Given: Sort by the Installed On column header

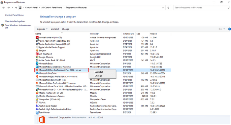Looking at the screenshot, I should pyautogui.click(x=129, y=34).
